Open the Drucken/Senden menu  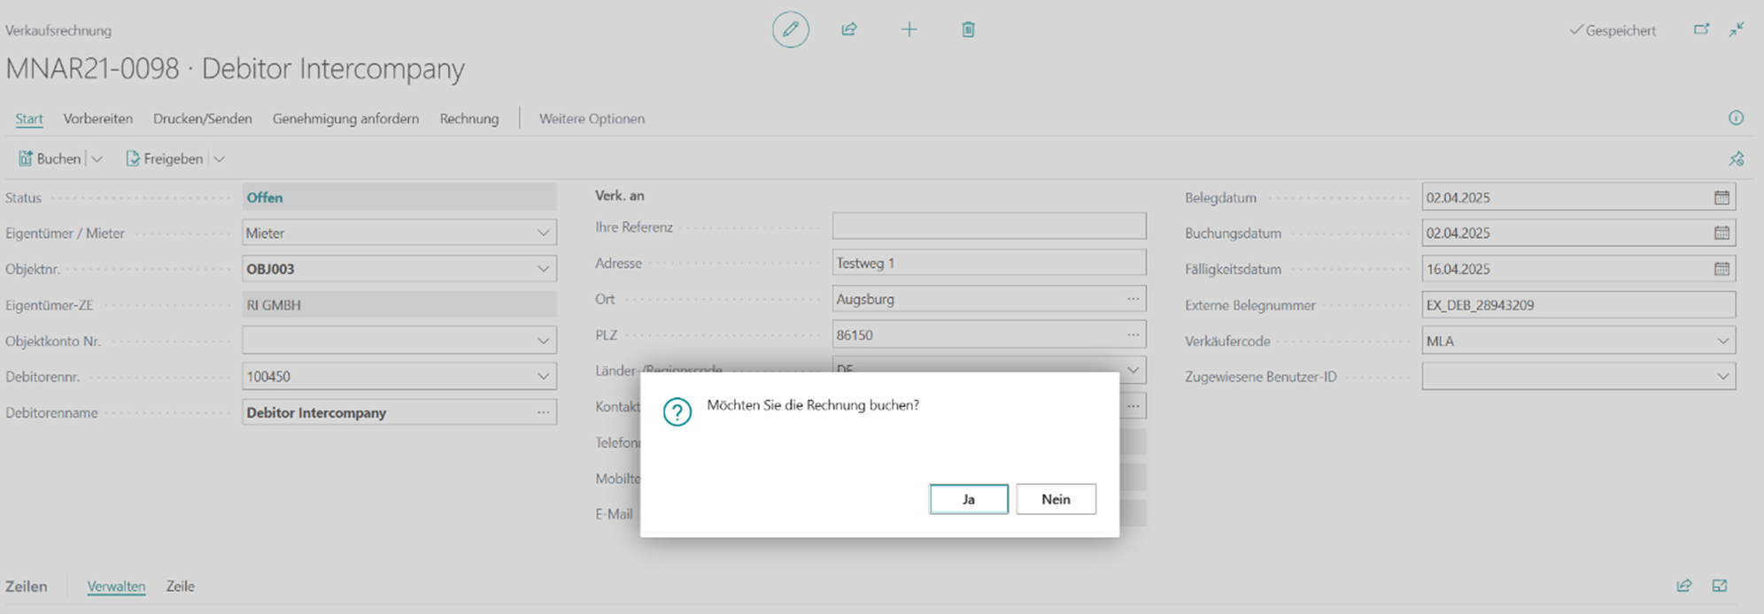click(202, 119)
